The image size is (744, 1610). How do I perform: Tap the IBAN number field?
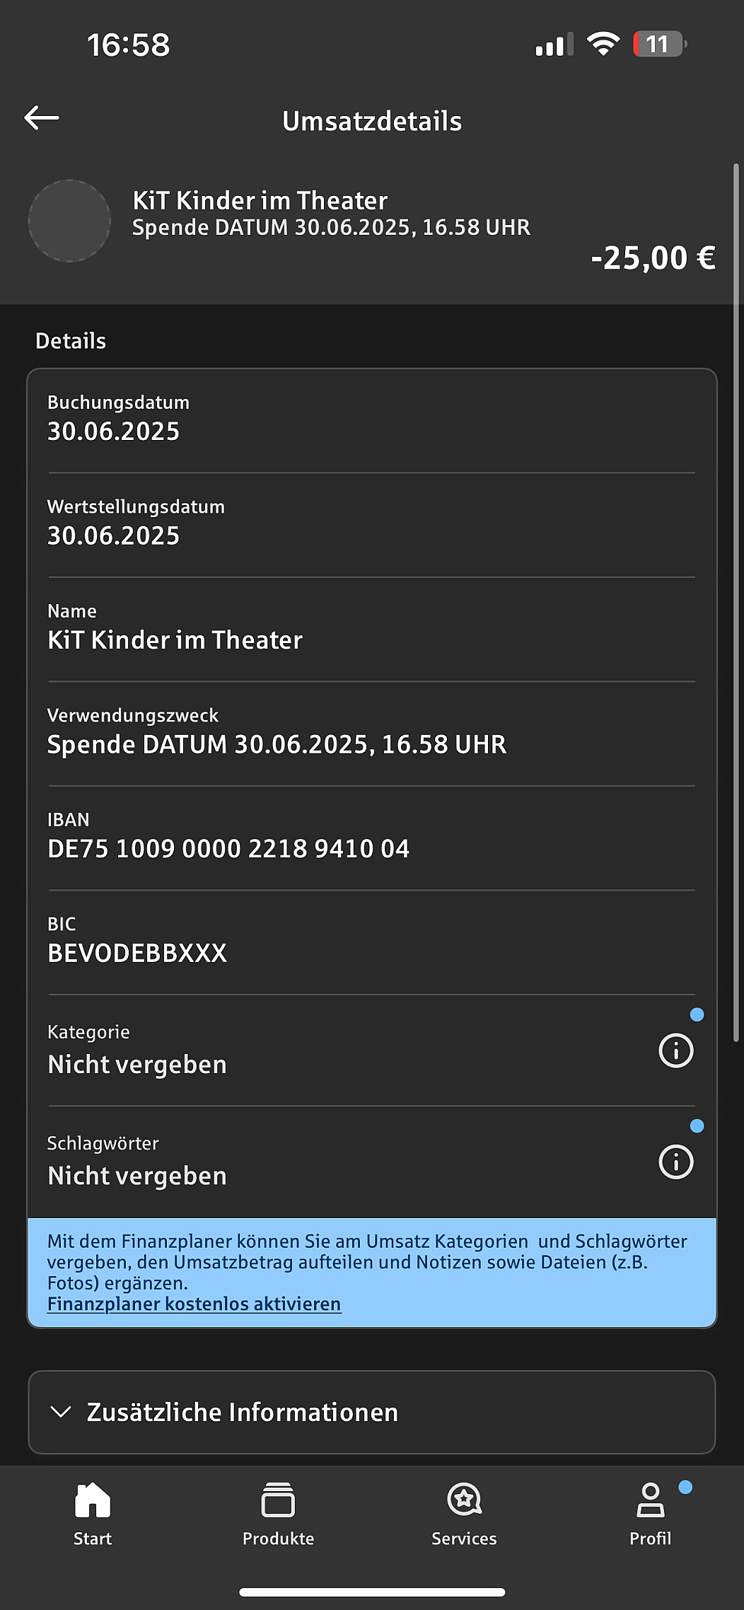[228, 849]
